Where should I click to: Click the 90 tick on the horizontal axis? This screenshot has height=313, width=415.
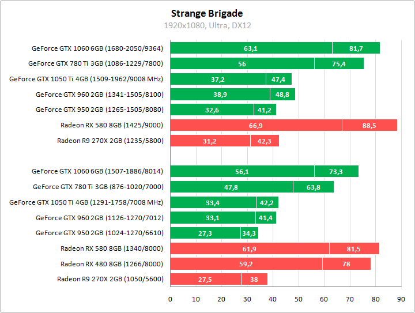(401, 300)
